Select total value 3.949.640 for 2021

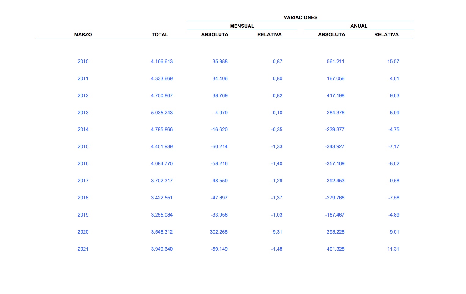pyautogui.click(x=162, y=249)
